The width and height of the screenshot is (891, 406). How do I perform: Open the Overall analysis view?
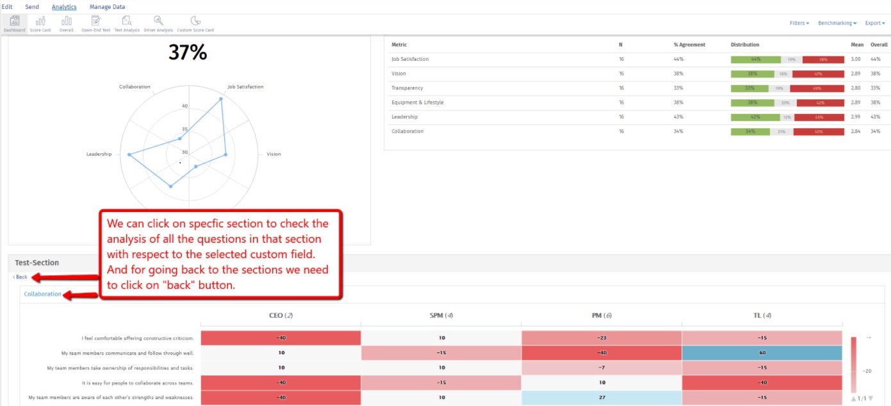[66, 24]
